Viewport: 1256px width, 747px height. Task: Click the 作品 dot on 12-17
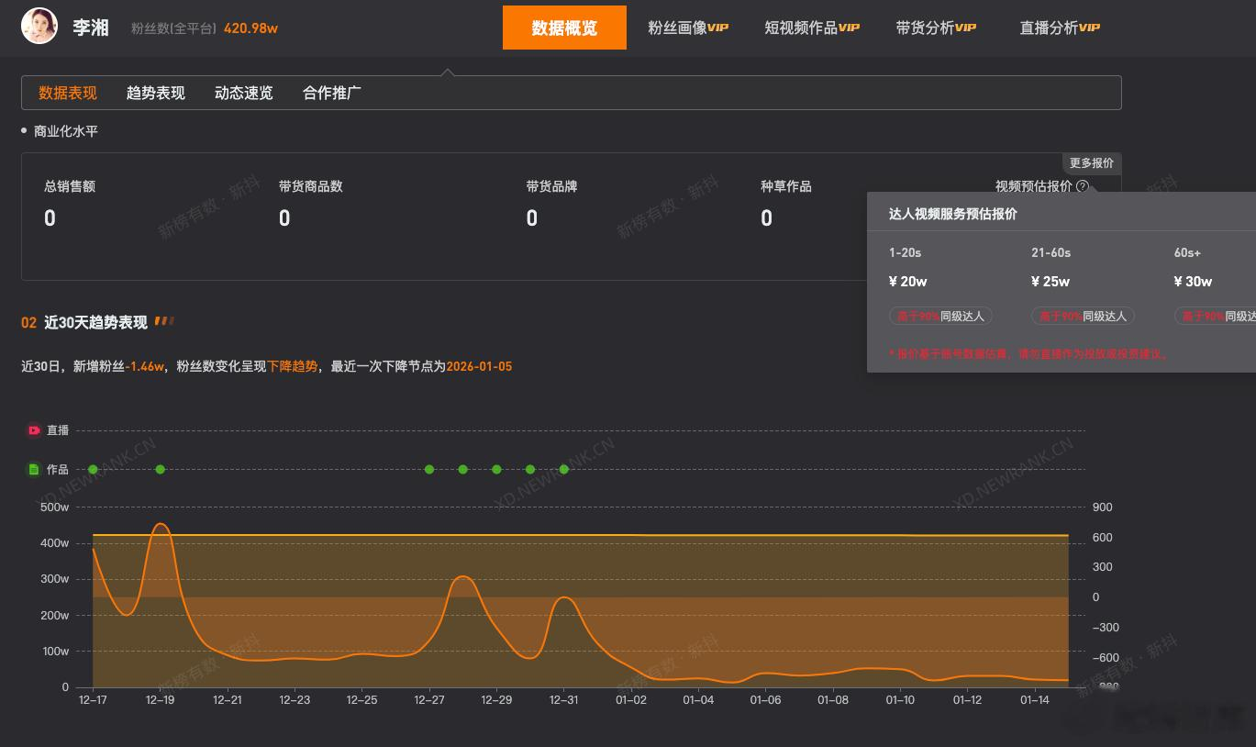(93, 470)
